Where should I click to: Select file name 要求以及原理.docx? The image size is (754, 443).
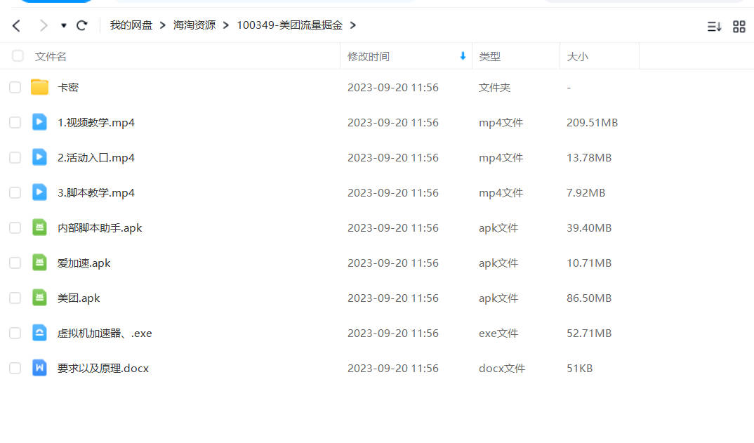point(103,368)
